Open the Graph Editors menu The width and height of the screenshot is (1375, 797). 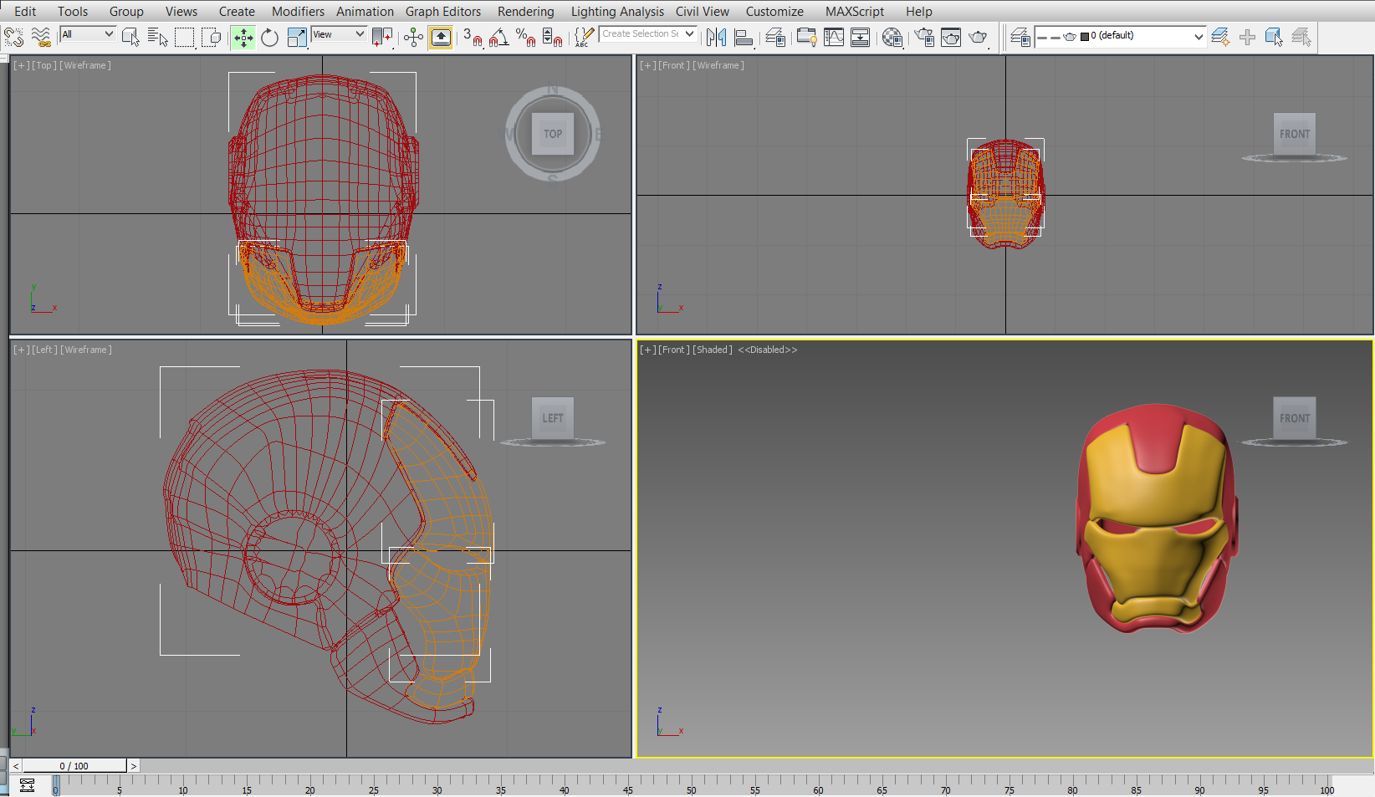443,12
